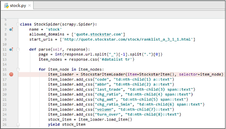Select the stock.py file tab
Screen dimensions: 226x129
click(17, 6)
